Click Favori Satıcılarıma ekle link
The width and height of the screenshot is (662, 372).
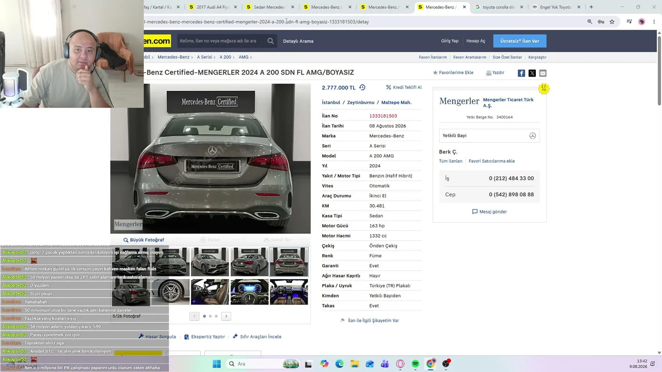pos(492,161)
